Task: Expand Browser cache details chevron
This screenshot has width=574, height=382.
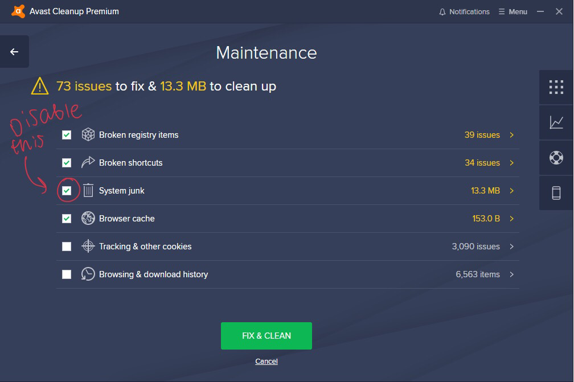Action: coord(512,219)
